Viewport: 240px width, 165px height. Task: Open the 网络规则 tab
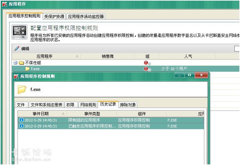click(x=88, y=105)
